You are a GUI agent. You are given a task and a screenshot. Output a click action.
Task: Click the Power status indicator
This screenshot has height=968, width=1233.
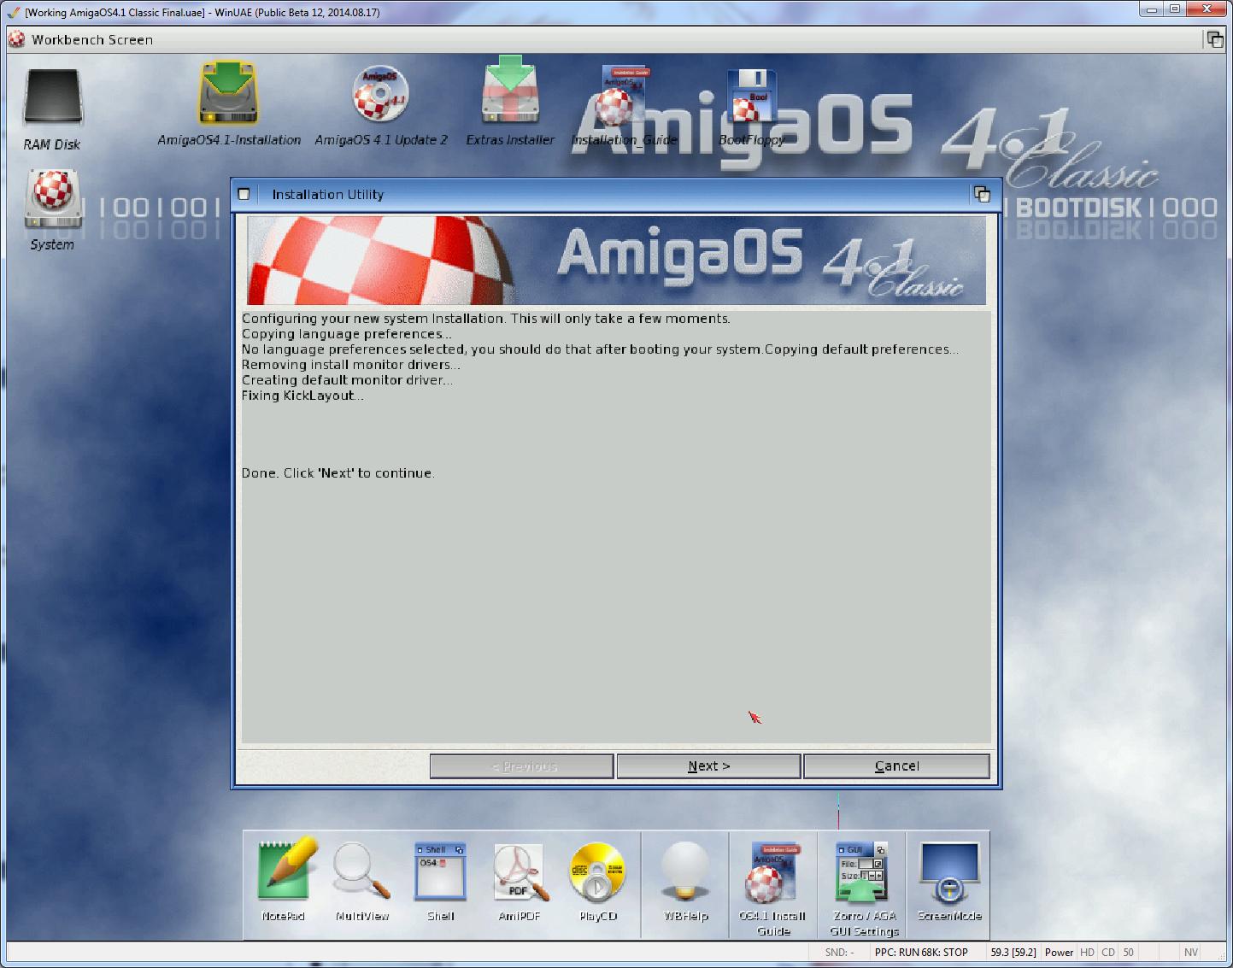1059,952
